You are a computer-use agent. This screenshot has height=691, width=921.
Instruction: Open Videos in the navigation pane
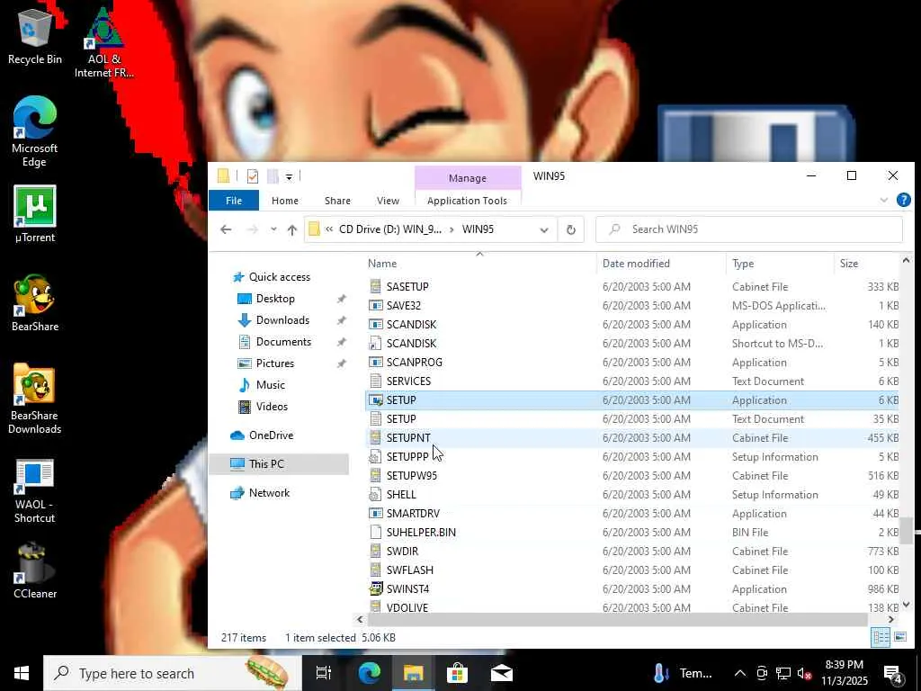272,407
